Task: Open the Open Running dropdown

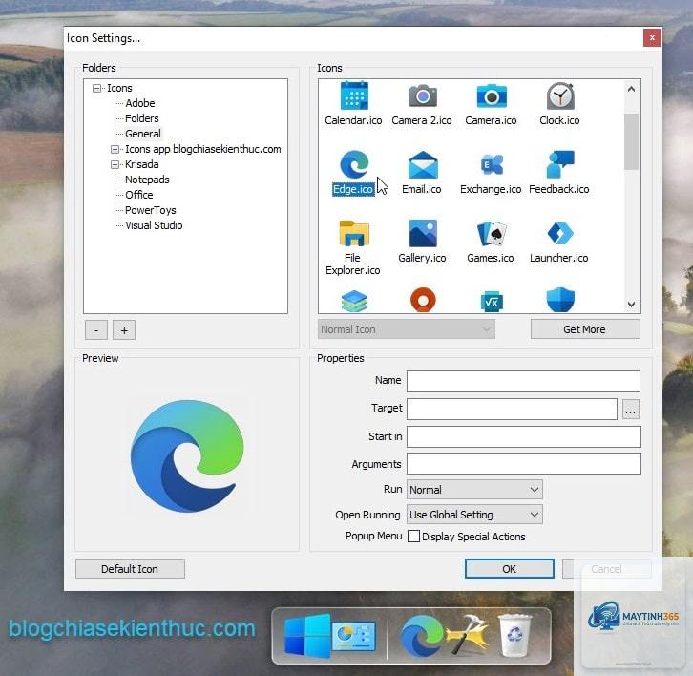Action: [x=474, y=515]
